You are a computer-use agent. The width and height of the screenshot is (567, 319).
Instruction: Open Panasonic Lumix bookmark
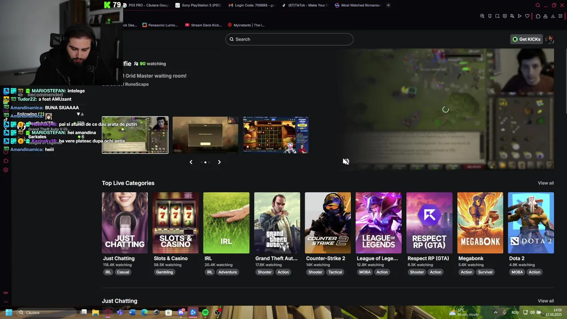tap(160, 25)
